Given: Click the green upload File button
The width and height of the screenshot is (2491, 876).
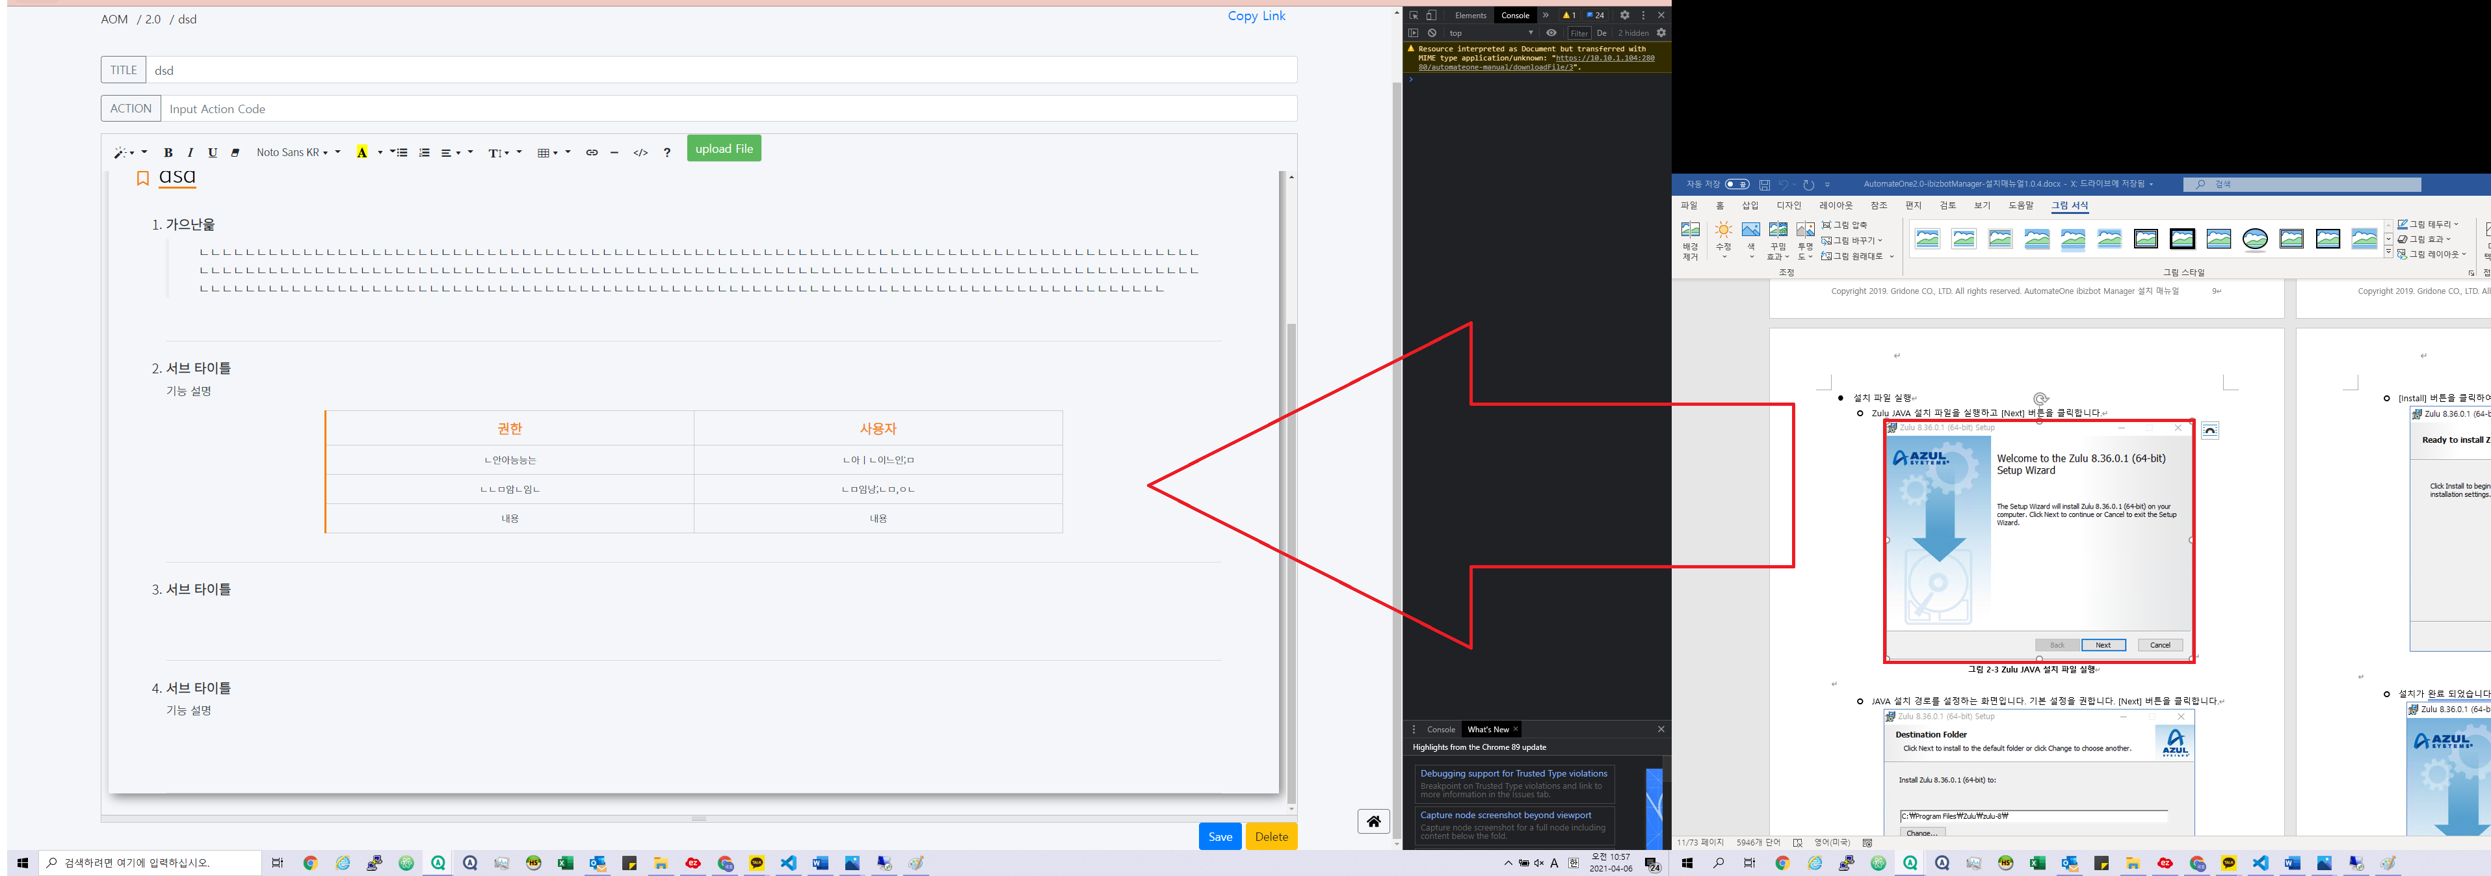Looking at the screenshot, I should point(723,148).
